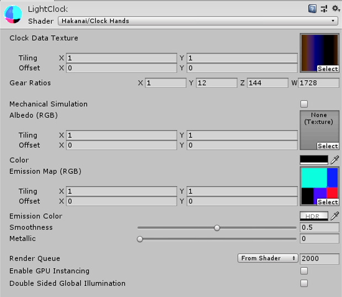This screenshot has width=342, height=297.
Task: Pick Color with the eyedropper icon
Action: pyautogui.click(x=335, y=160)
